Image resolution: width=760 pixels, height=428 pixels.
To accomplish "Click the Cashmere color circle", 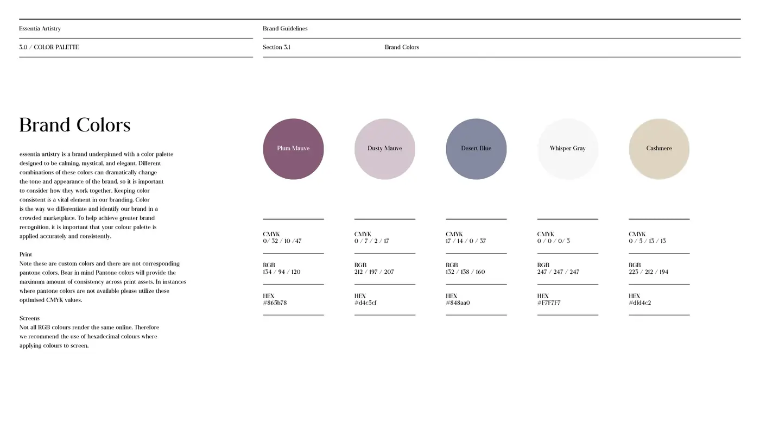I will click(659, 149).
